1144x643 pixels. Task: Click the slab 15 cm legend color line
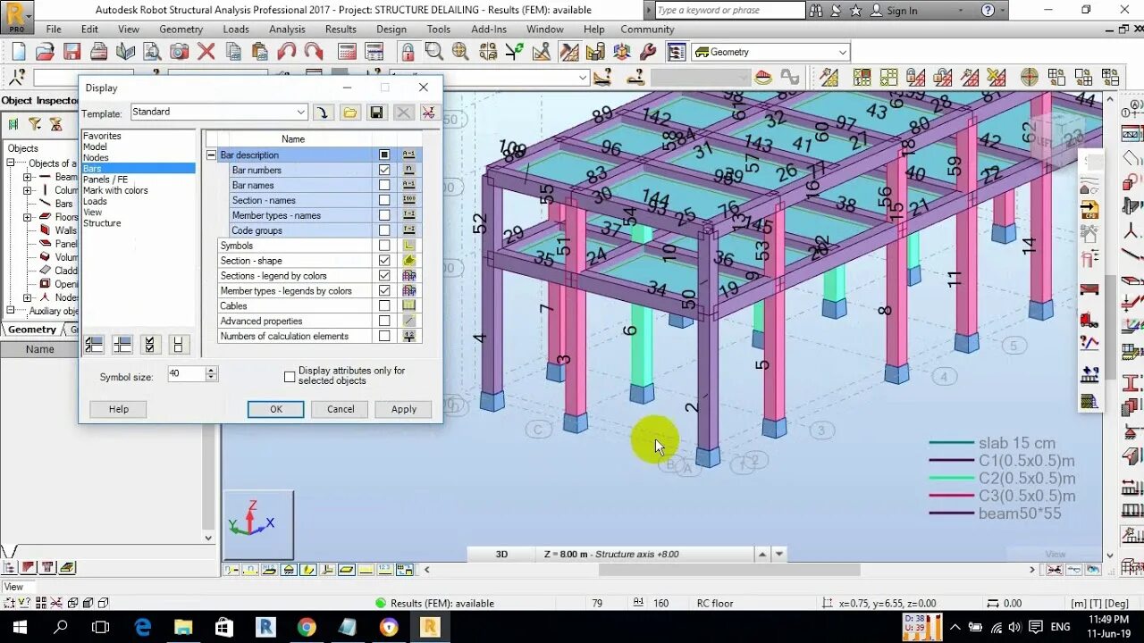(x=951, y=443)
